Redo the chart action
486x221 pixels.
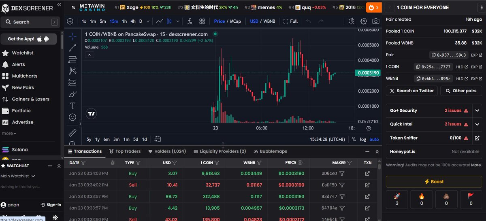pyautogui.click(x=321, y=21)
